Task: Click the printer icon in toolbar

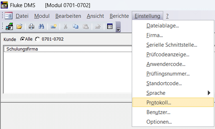Action: click(x=31, y=26)
